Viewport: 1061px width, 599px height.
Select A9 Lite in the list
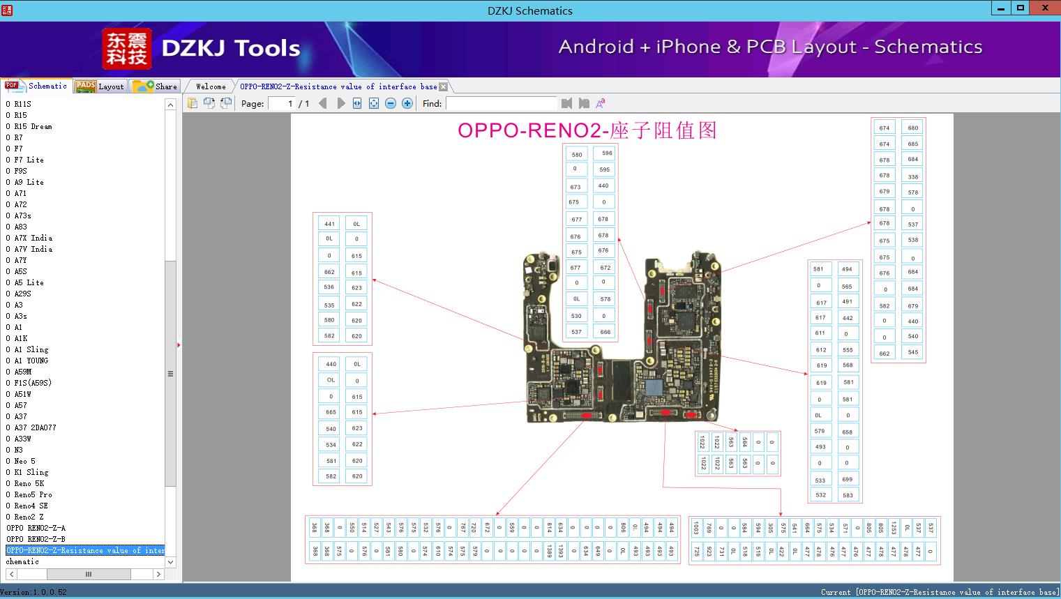(24, 182)
